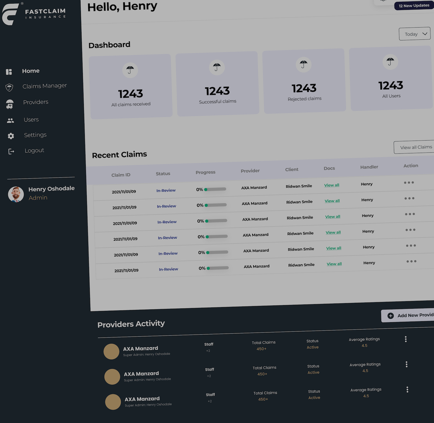The image size is (434, 423).
Task: Click umbrella icon on Successful claims card
Action: [x=217, y=67]
